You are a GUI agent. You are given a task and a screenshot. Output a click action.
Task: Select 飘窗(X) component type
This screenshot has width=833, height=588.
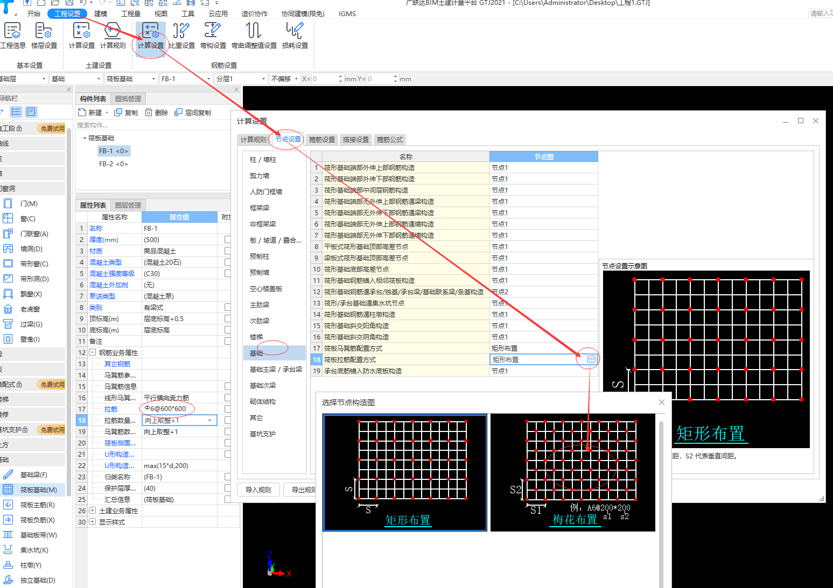click(24, 294)
